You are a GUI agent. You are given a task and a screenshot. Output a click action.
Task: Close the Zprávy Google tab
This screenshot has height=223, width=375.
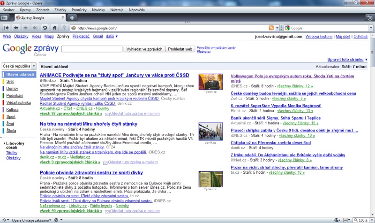[x=63, y=17]
